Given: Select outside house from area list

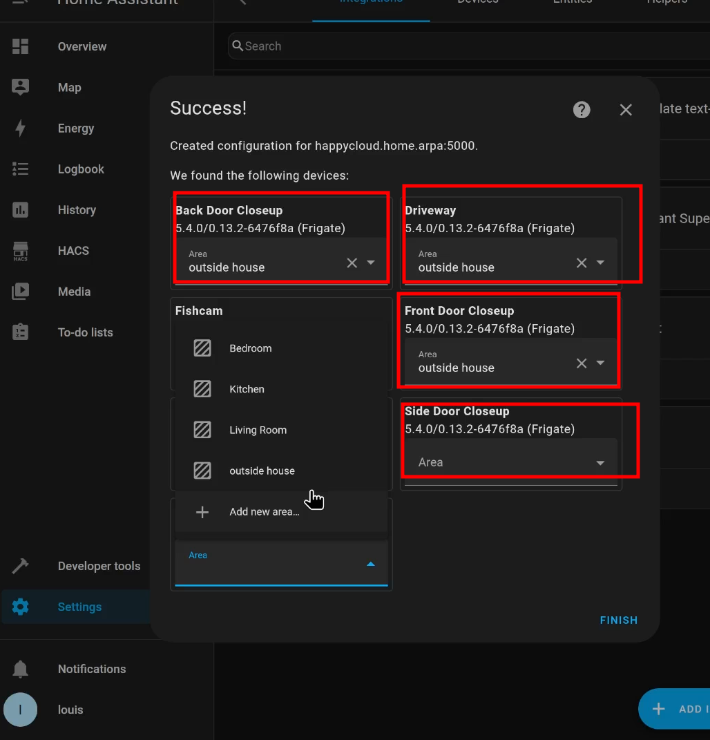Looking at the screenshot, I should [281, 471].
